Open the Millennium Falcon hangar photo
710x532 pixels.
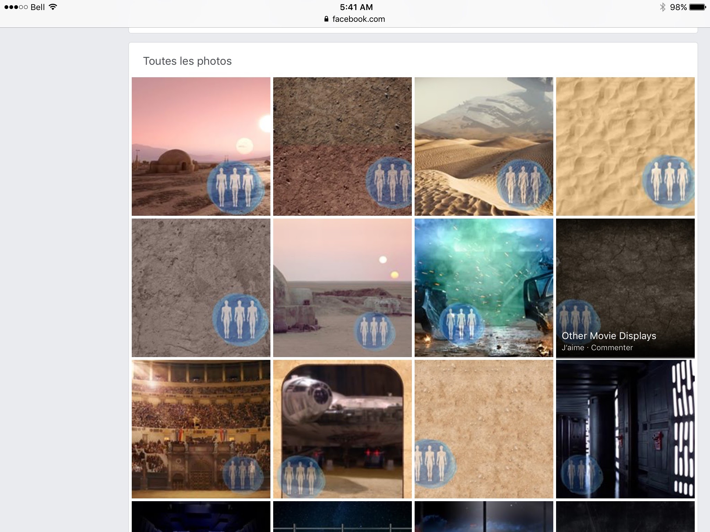[x=343, y=429]
